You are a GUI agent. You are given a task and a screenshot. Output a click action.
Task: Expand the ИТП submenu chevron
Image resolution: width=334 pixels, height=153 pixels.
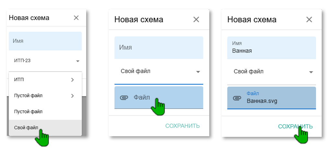(x=72, y=80)
